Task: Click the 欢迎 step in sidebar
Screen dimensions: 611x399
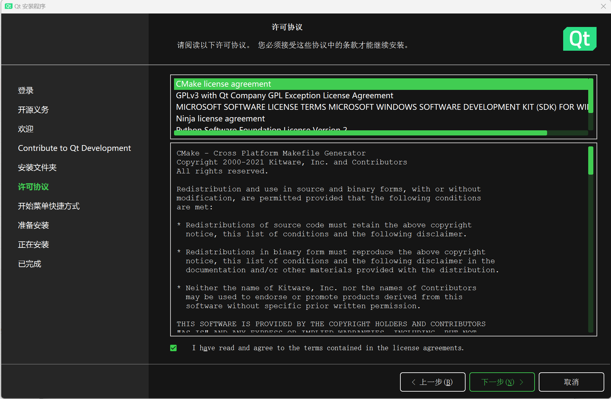Action: pos(26,129)
